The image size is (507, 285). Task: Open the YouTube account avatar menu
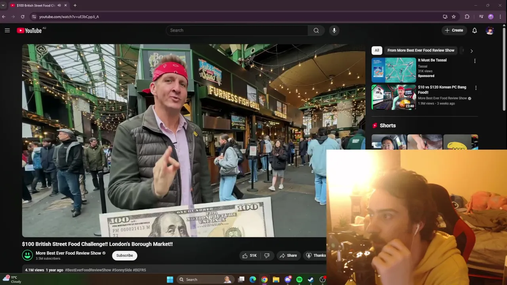click(490, 30)
